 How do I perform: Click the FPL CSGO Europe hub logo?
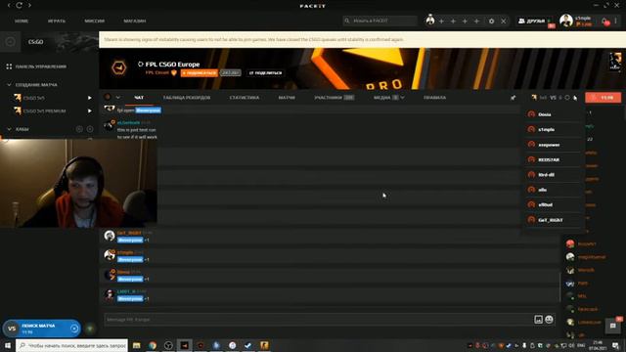click(x=118, y=67)
